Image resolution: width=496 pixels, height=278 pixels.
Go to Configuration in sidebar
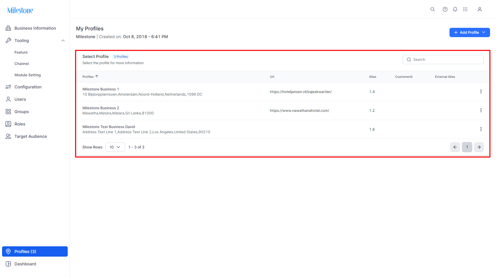pyautogui.click(x=35, y=87)
